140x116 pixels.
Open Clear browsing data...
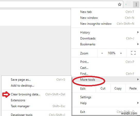tap(37, 94)
